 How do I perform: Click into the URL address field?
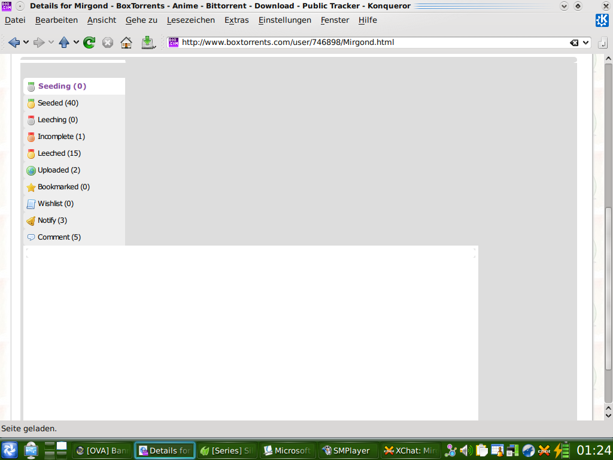(371, 43)
